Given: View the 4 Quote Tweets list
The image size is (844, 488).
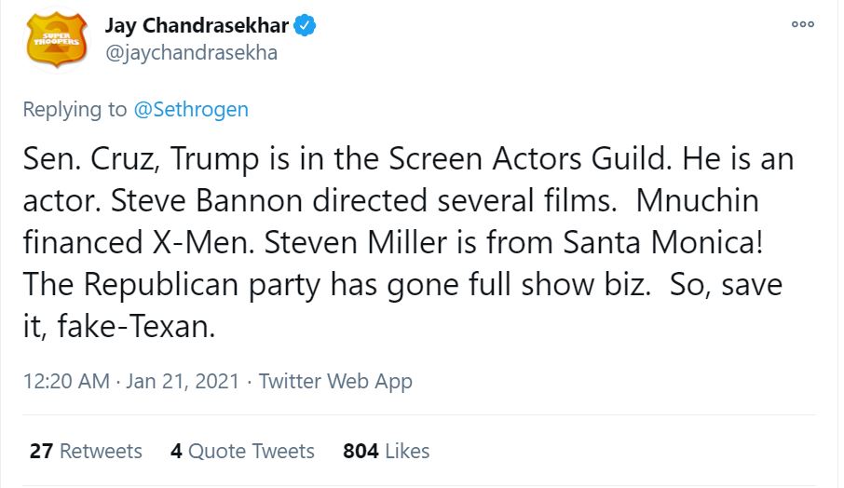Looking at the screenshot, I should (242, 451).
